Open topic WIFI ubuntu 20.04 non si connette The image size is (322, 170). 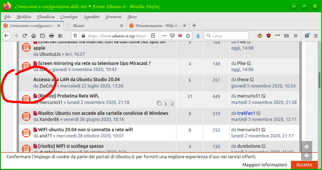[x=85, y=130]
